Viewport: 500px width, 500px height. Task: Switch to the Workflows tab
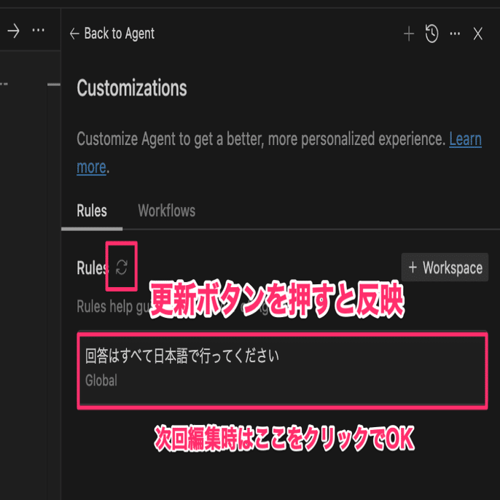pyautogui.click(x=167, y=211)
